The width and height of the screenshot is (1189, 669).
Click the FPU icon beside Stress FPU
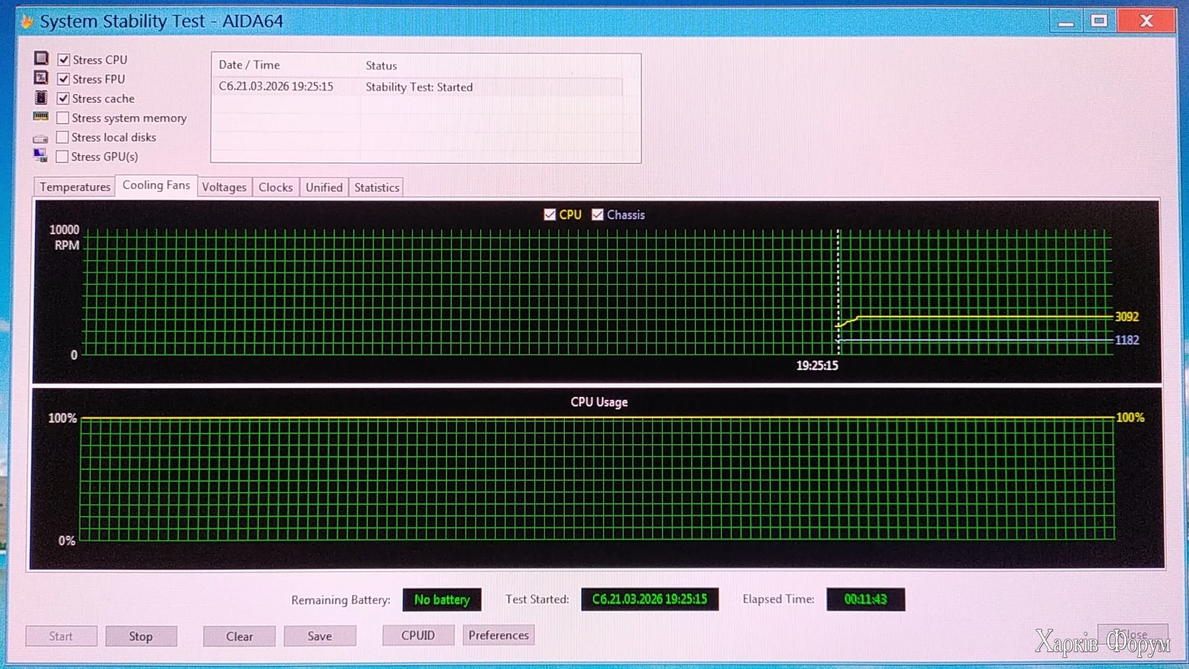point(41,78)
